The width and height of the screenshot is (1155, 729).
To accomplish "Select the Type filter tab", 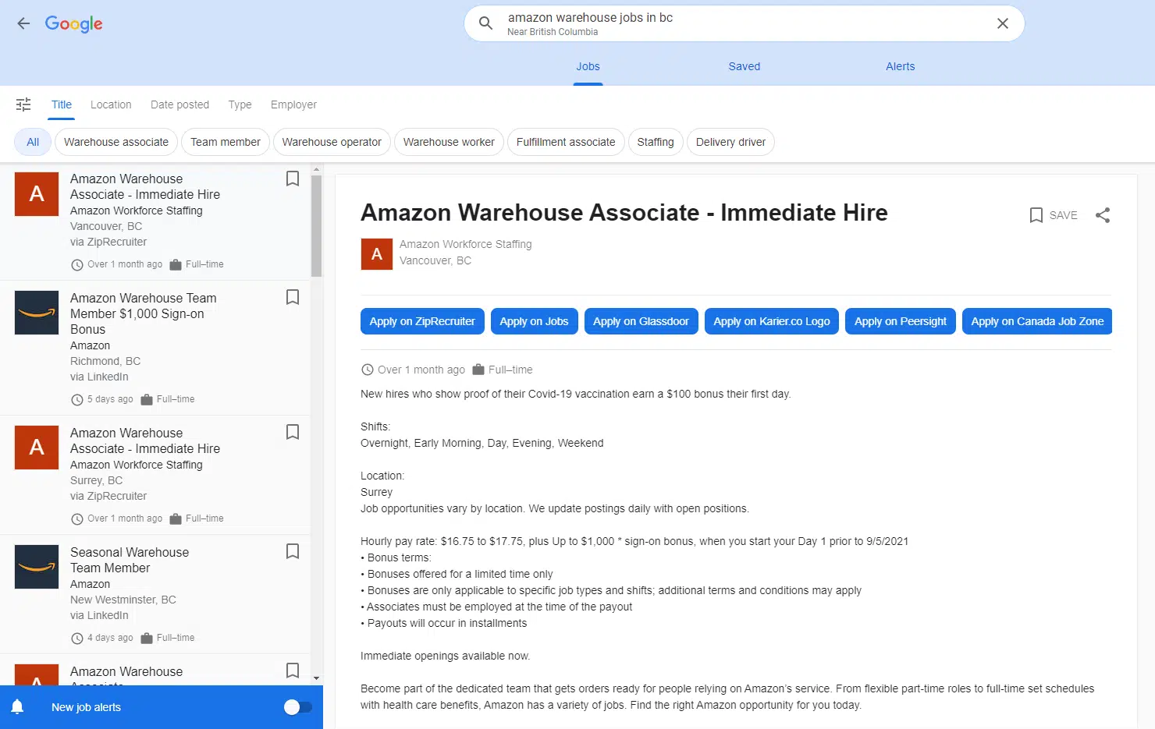I will point(240,104).
